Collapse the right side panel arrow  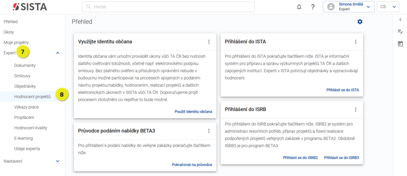(400, 19)
